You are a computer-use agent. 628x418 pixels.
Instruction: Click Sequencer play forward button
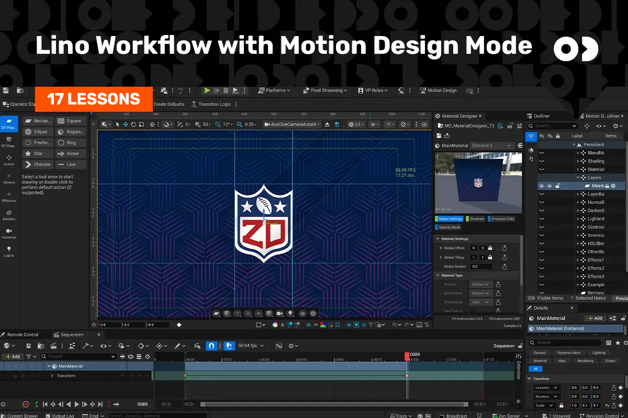77,404
